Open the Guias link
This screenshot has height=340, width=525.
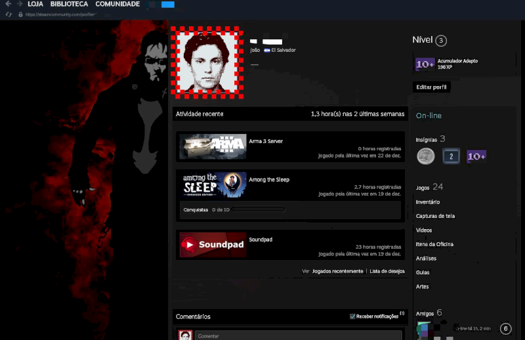[423, 272]
